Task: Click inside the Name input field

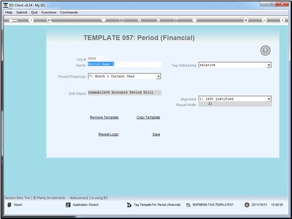Action: [x=124, y=64]
